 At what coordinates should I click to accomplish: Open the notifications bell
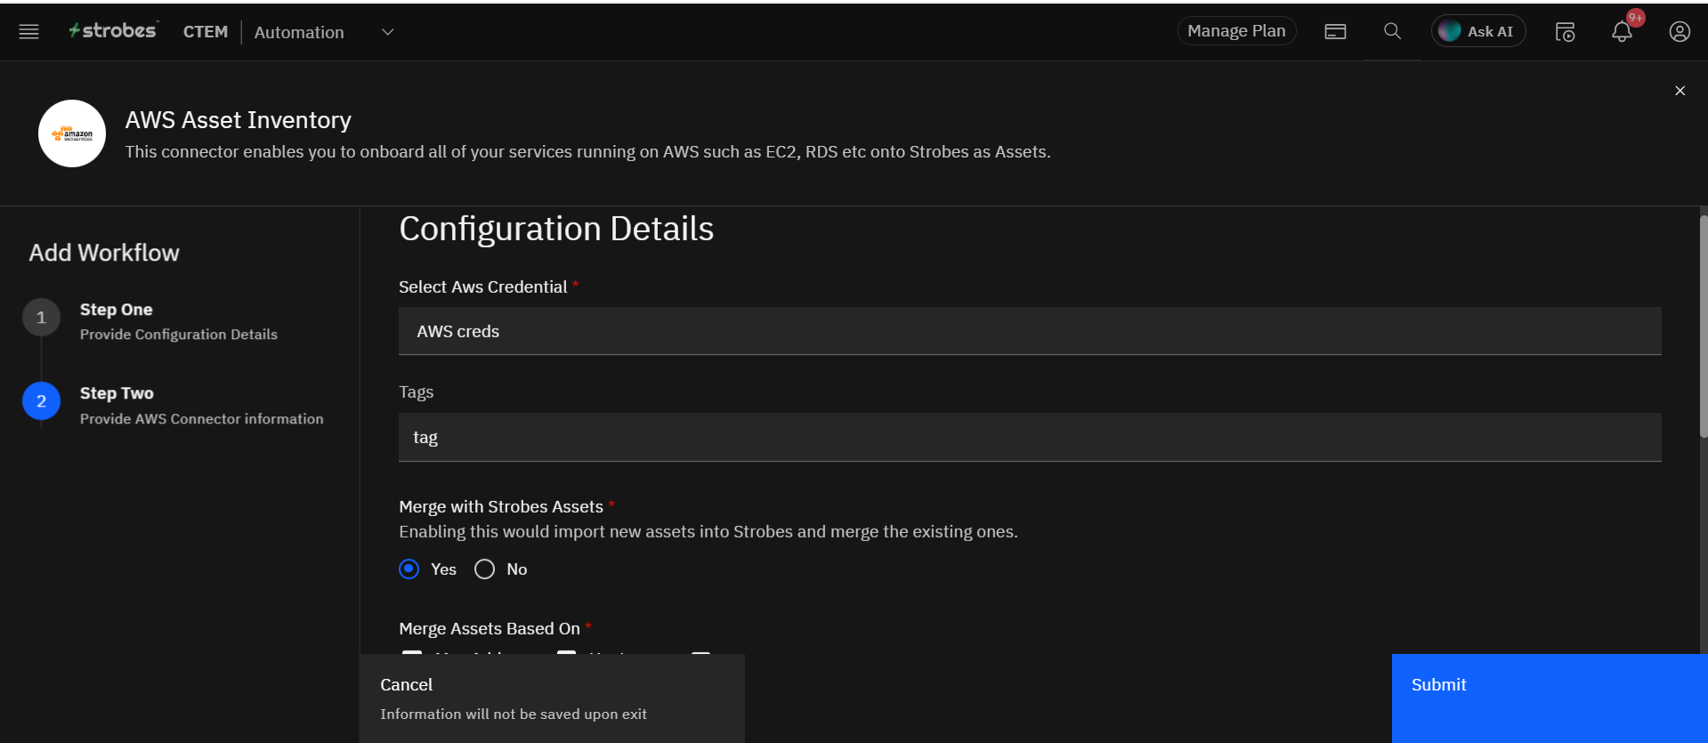click(x=1622, y=32)
